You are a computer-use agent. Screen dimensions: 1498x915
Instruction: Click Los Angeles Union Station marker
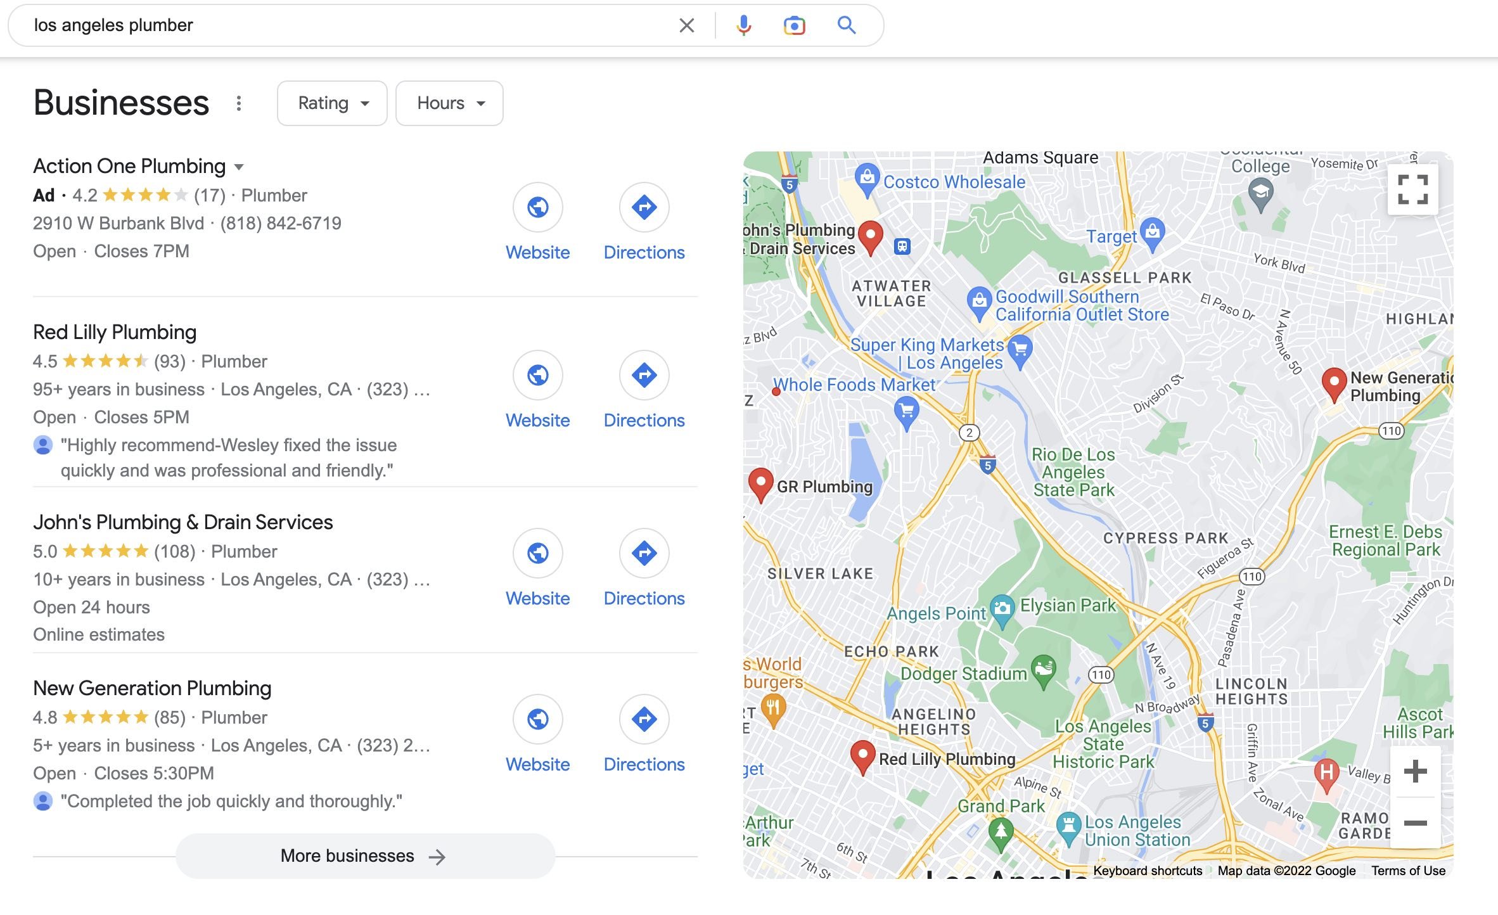[1068, 828]
